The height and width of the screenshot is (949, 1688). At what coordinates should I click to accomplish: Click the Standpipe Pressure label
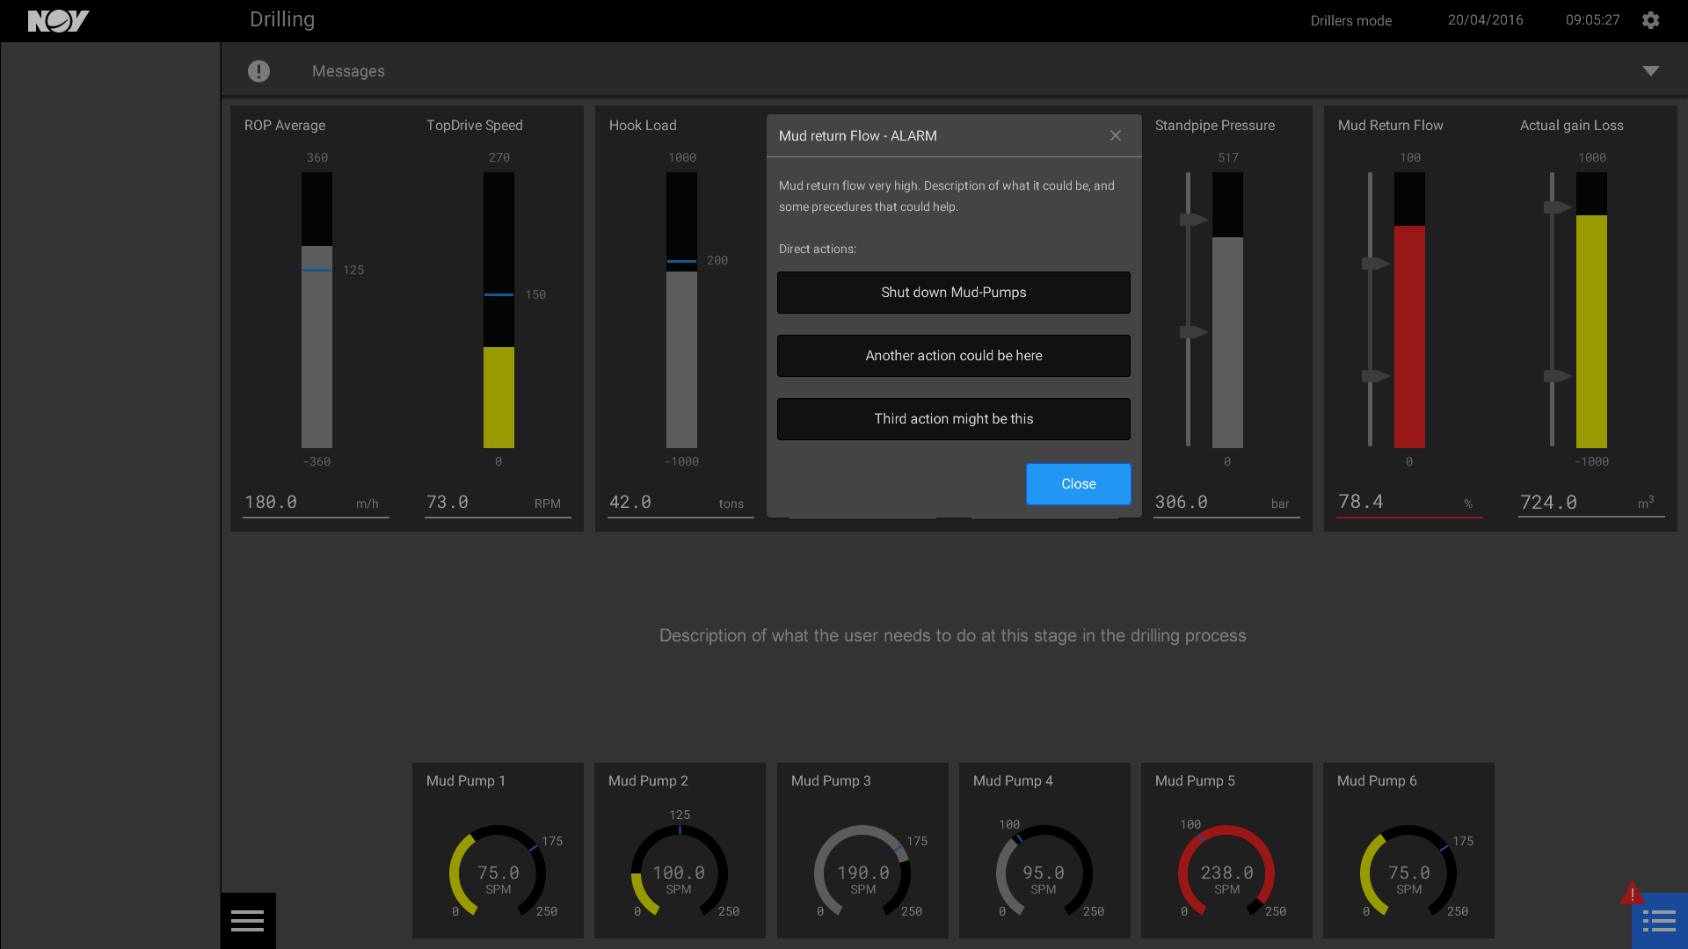click(1214, 126)
